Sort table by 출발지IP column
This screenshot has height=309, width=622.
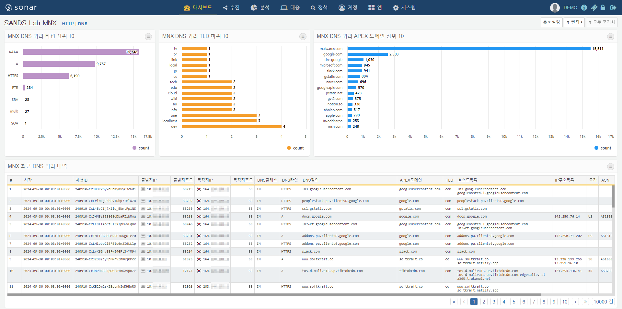(154, 180)
